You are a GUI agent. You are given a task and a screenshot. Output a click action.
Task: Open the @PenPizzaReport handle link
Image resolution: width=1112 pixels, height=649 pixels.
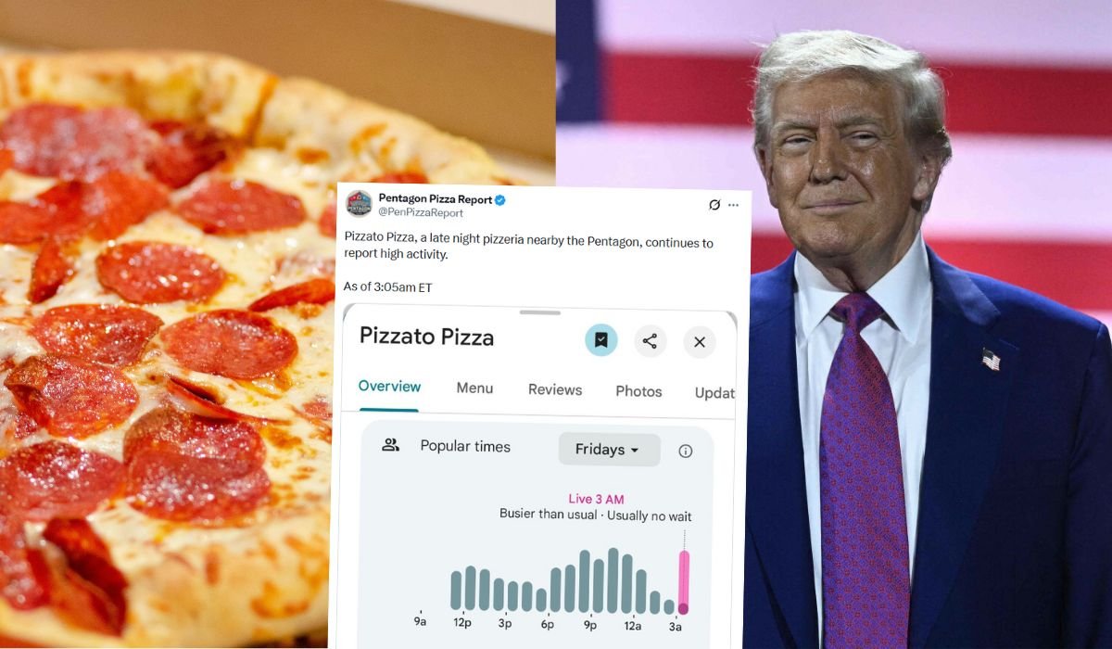pos(421,213)
